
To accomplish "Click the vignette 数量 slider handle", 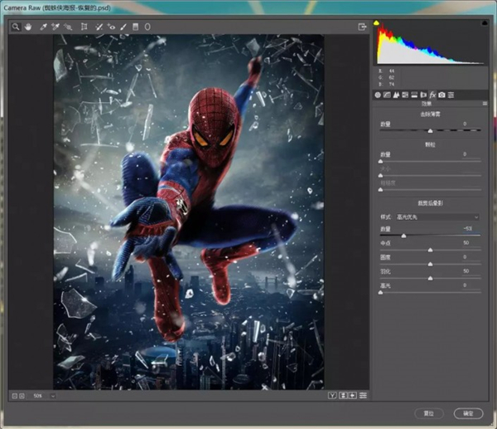I will pos(403,236).
